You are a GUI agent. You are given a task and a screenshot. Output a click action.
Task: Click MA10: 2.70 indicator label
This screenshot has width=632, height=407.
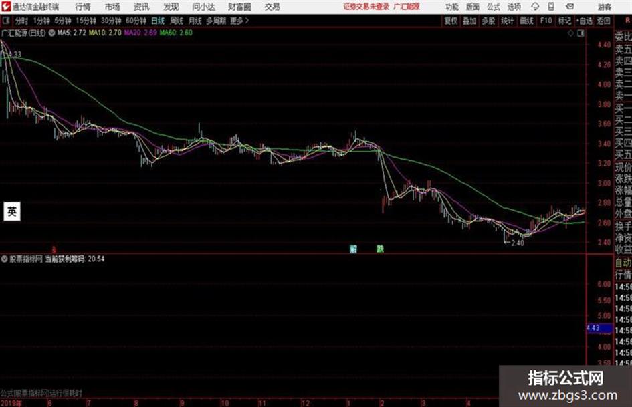(105, 33)
